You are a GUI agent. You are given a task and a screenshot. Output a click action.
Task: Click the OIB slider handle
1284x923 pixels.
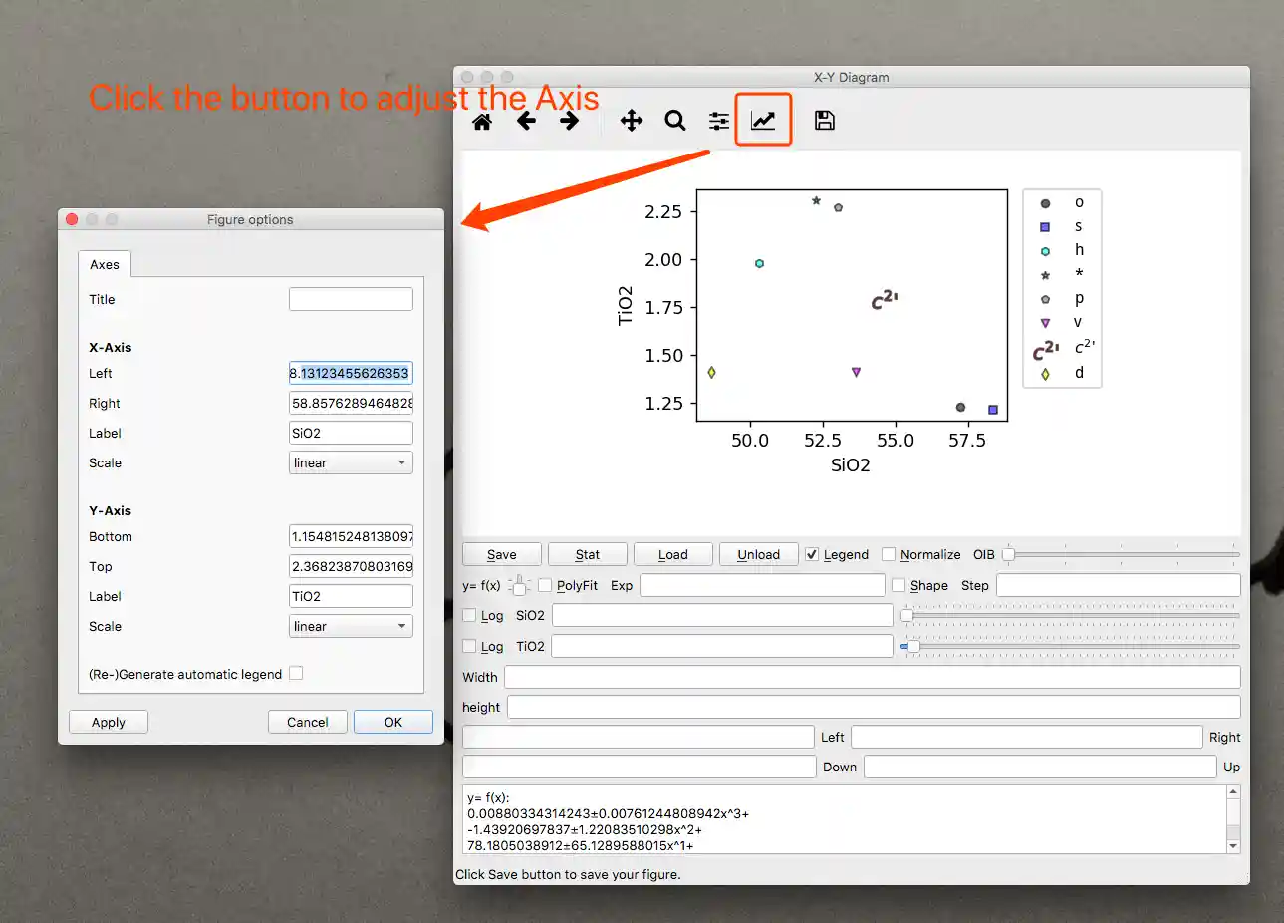(x=1008, y=554)
